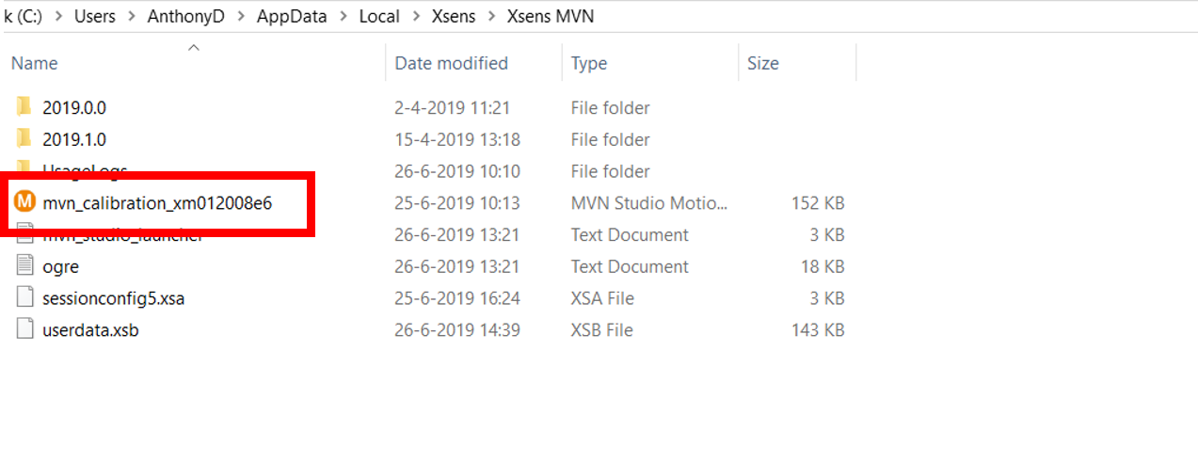
Task: Click the orange MVN calibration file icon
Action: click(24, 202)
